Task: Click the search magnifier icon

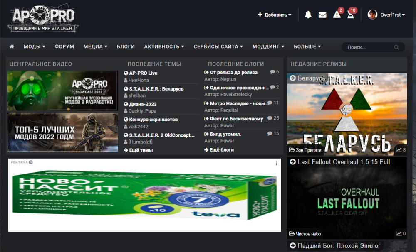Action: click(396, 47)
